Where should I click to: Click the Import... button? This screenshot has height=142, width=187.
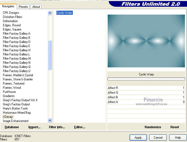(x=34, y=127)
